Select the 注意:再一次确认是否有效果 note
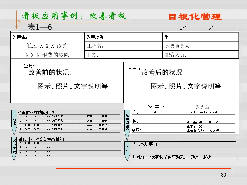This screenshot has width=247, height=185. pos(172,157)
